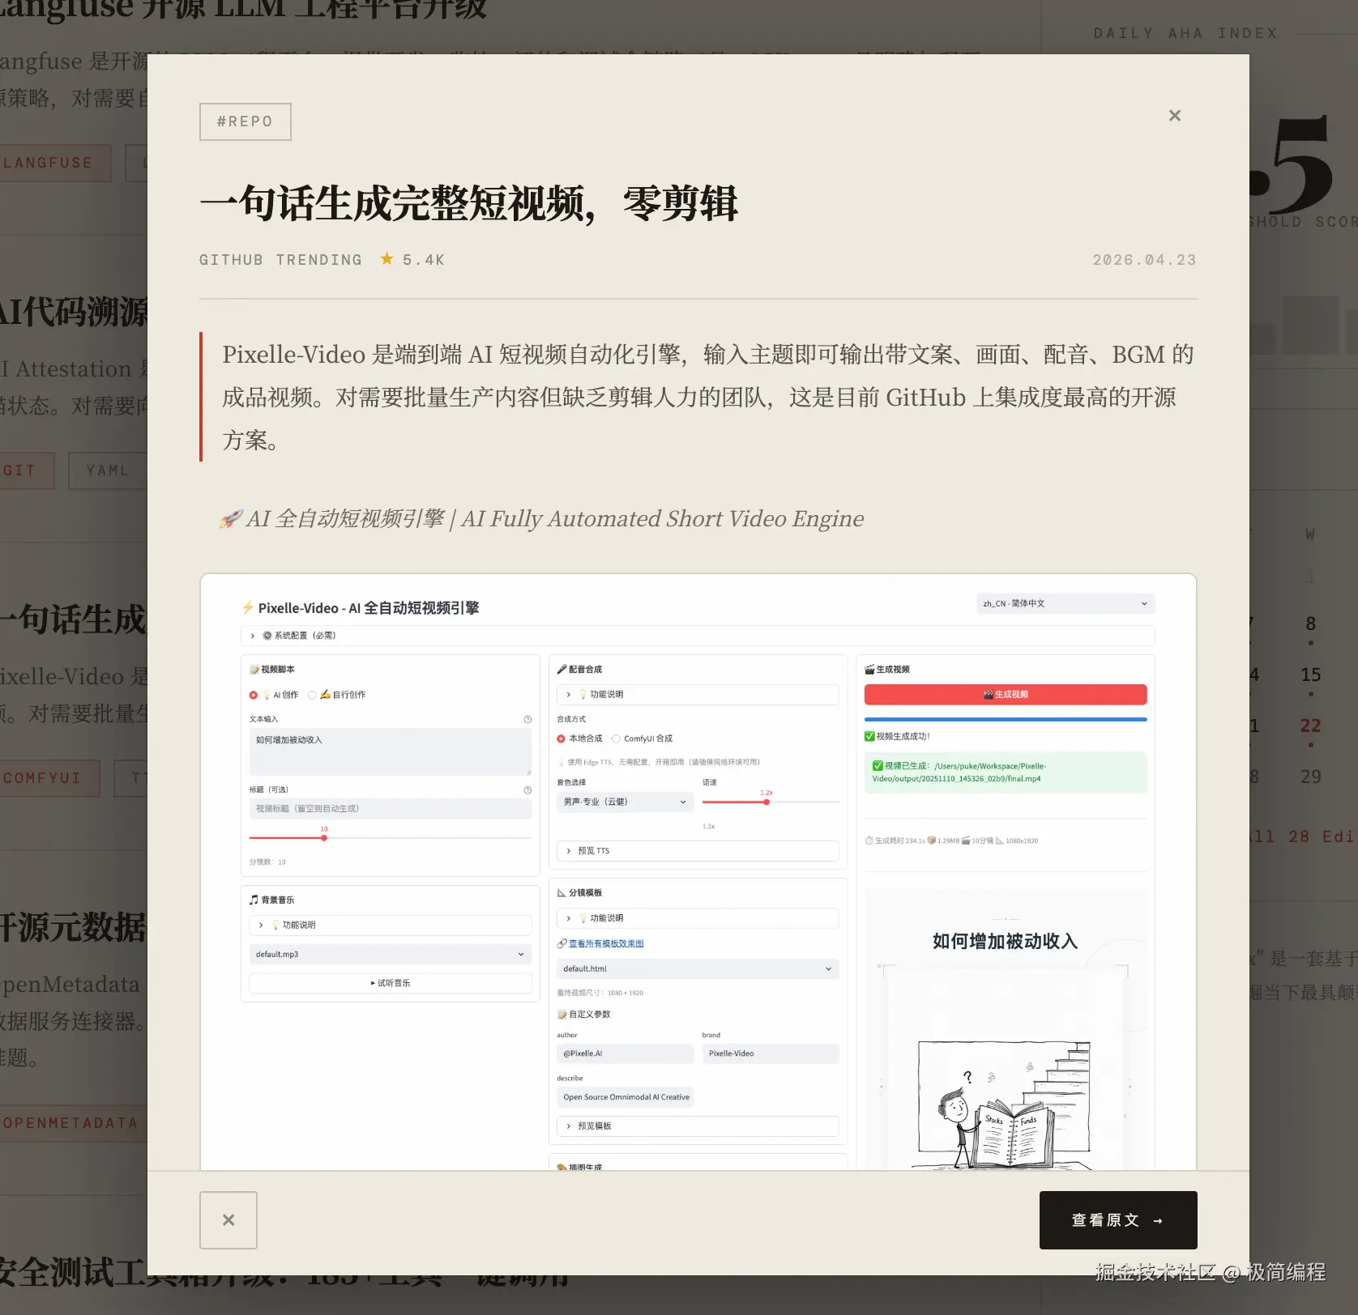Screen dimensions: 1358x1315
Task: Select the ComfyUI 合成 synthesis mode
Action: tap(617, 738)
